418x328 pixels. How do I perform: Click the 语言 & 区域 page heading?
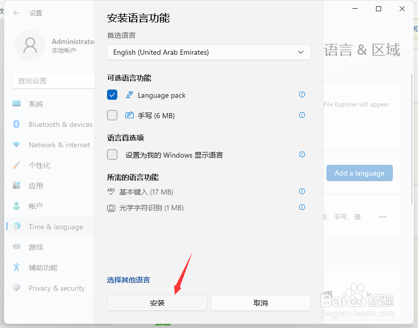pyautogui.click(x=362, y=50)
